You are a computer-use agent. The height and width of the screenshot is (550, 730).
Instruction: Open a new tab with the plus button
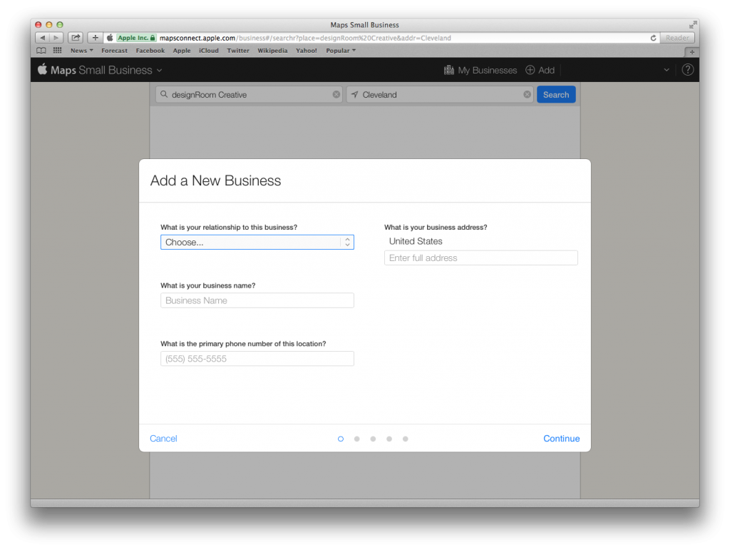click(691, 52)
